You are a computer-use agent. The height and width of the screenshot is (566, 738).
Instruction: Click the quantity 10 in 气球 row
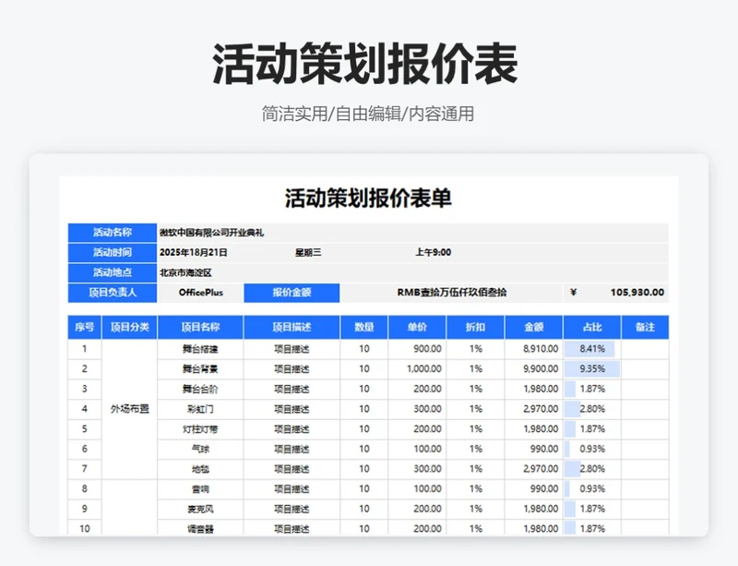(363, 449)
